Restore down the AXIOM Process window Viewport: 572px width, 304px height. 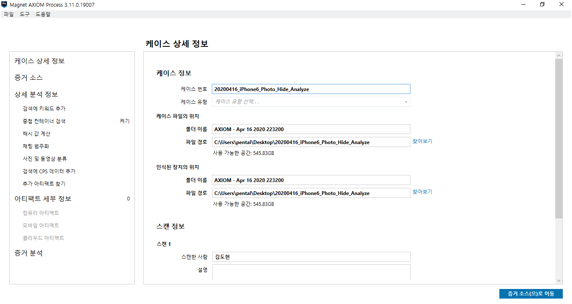(542, 5)
